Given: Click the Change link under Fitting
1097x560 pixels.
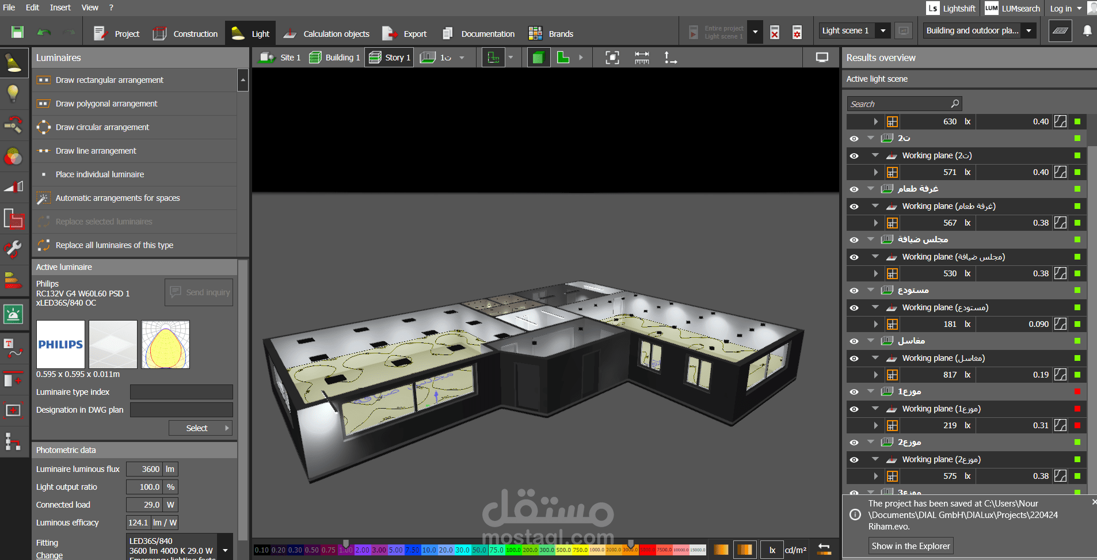Looking at the screenshot, I should click(x=49, y=555).
